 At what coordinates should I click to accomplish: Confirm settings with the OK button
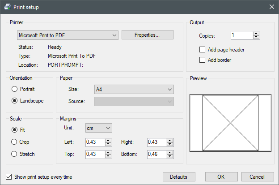[x=221, y=176]
